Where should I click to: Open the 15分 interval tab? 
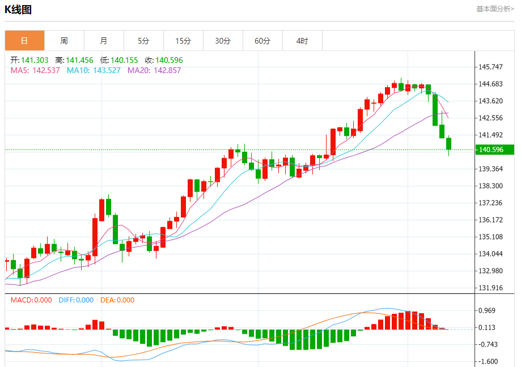click(183, 40)
